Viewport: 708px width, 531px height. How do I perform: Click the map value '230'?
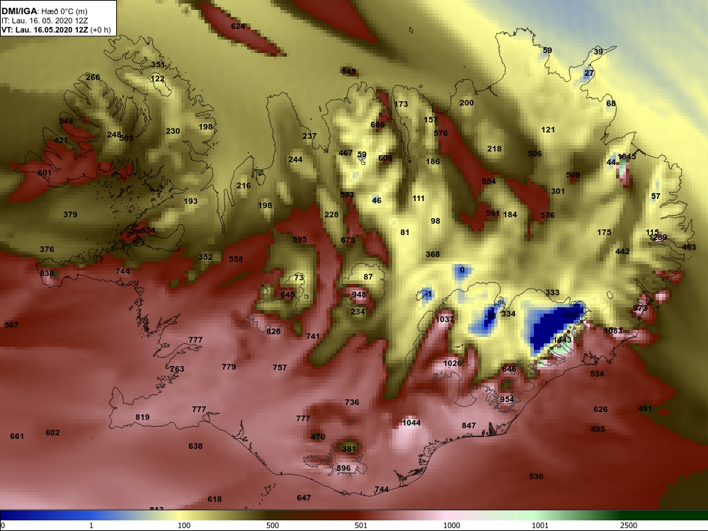point(173,132)
